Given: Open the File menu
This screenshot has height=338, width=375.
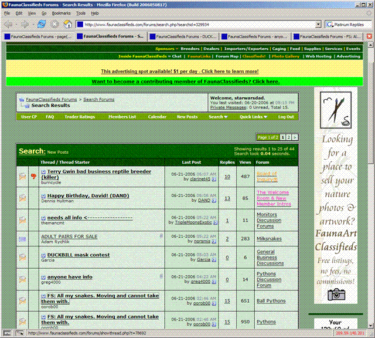Looking at the screenshot, I should click(7, 13).
